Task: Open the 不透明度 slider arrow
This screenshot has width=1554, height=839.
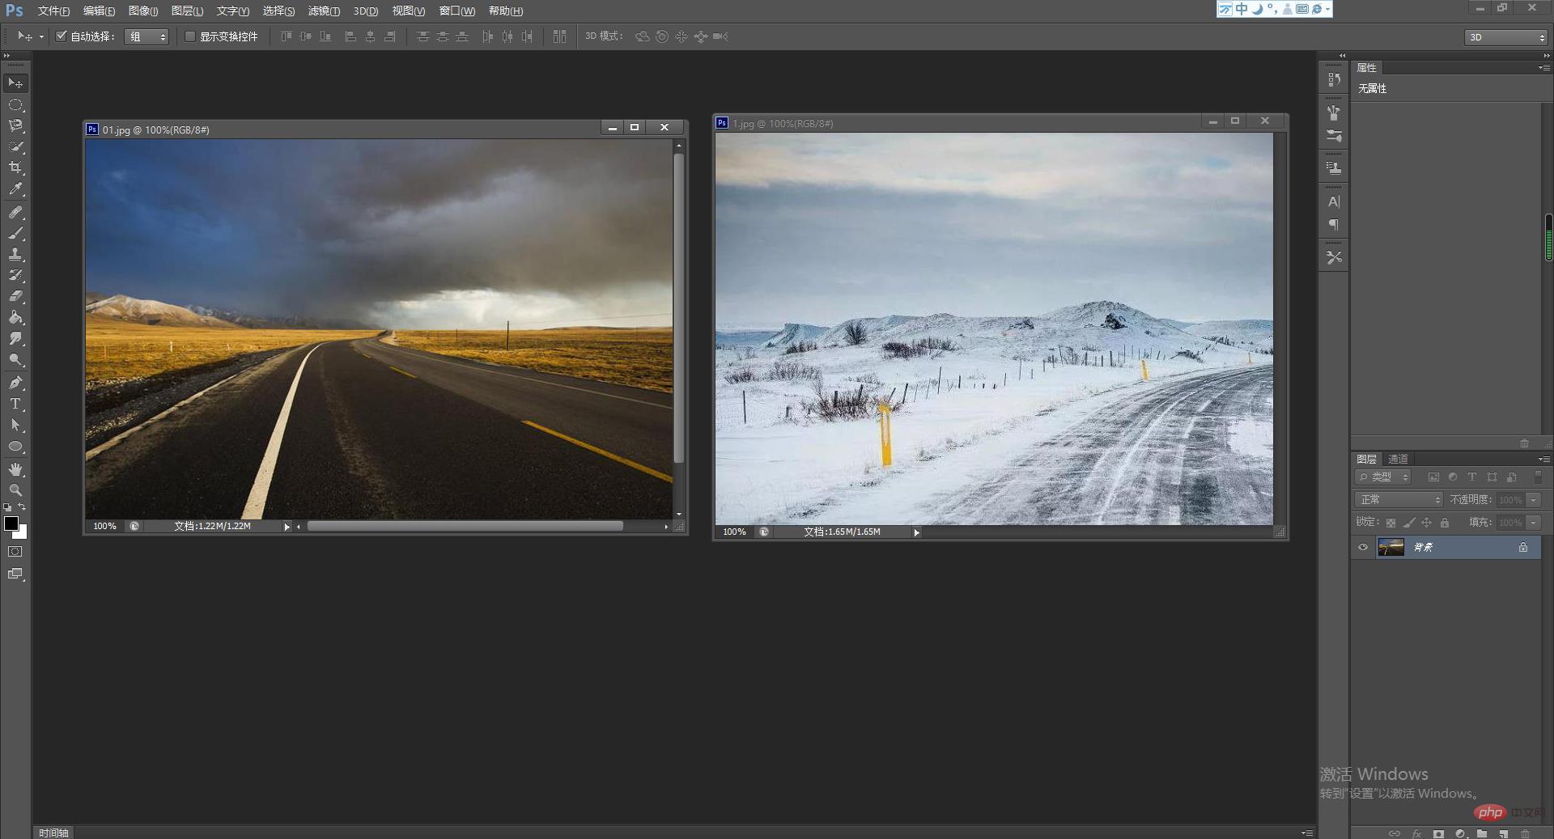Action: click(1534, 500)
